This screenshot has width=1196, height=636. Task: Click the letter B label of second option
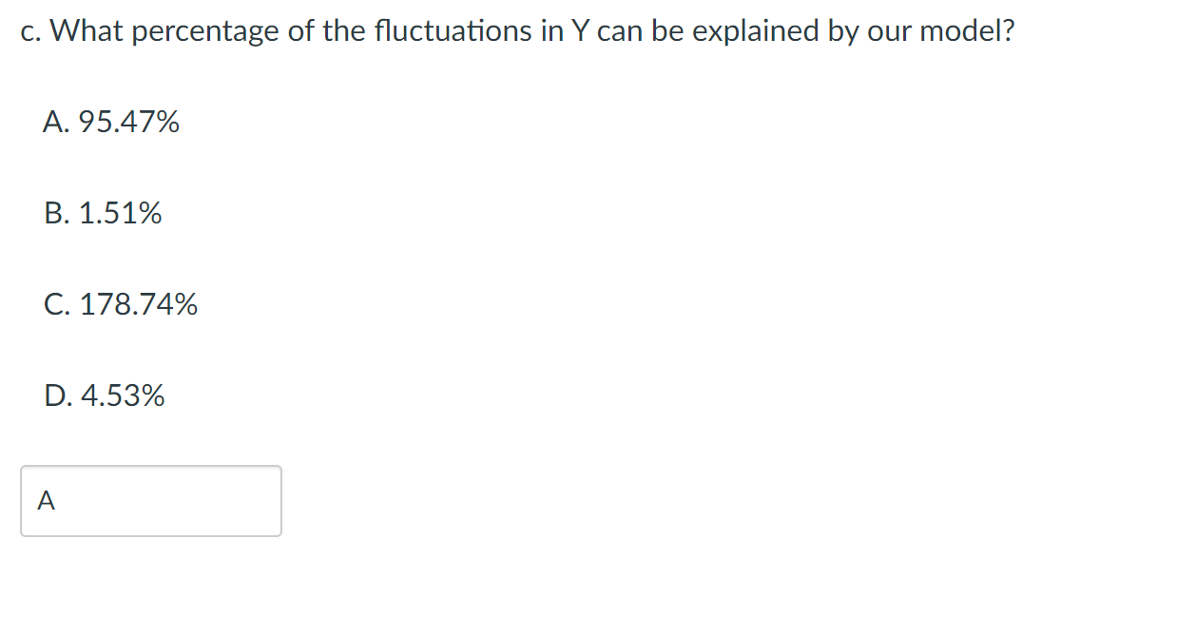[54, 213]
